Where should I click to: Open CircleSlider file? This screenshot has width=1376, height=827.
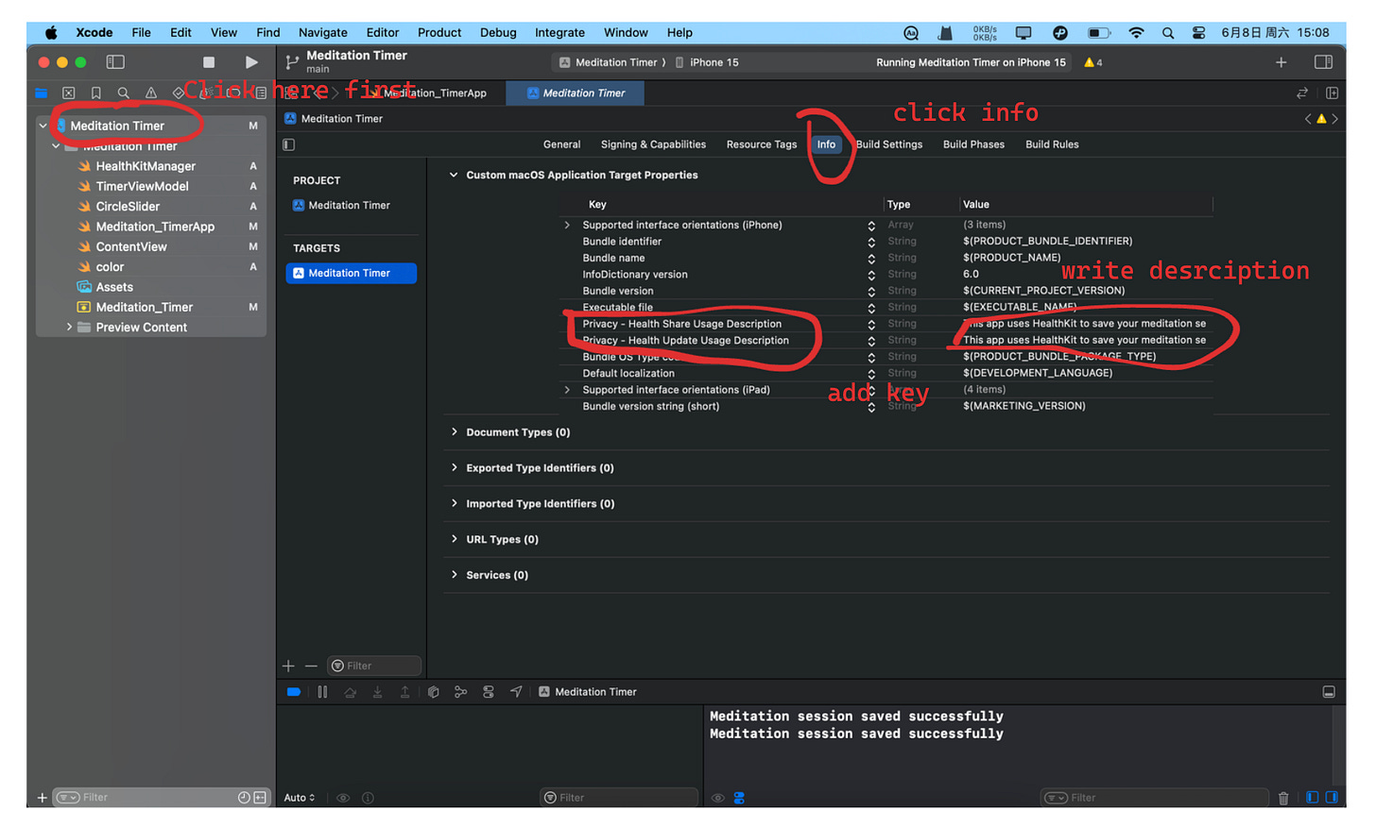[128, 207]
